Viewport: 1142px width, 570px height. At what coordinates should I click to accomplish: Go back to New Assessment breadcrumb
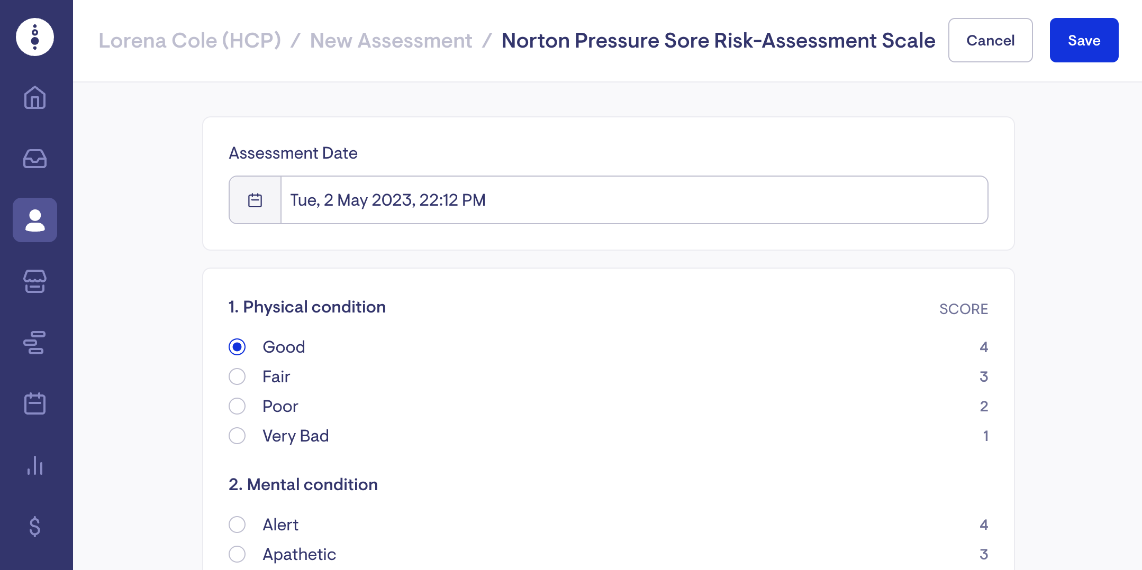click(x=391, y=41)
